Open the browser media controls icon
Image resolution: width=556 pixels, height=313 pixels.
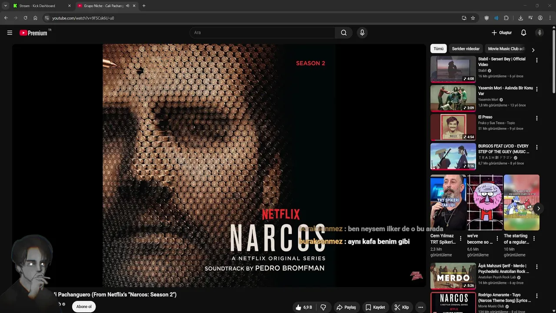530,18
